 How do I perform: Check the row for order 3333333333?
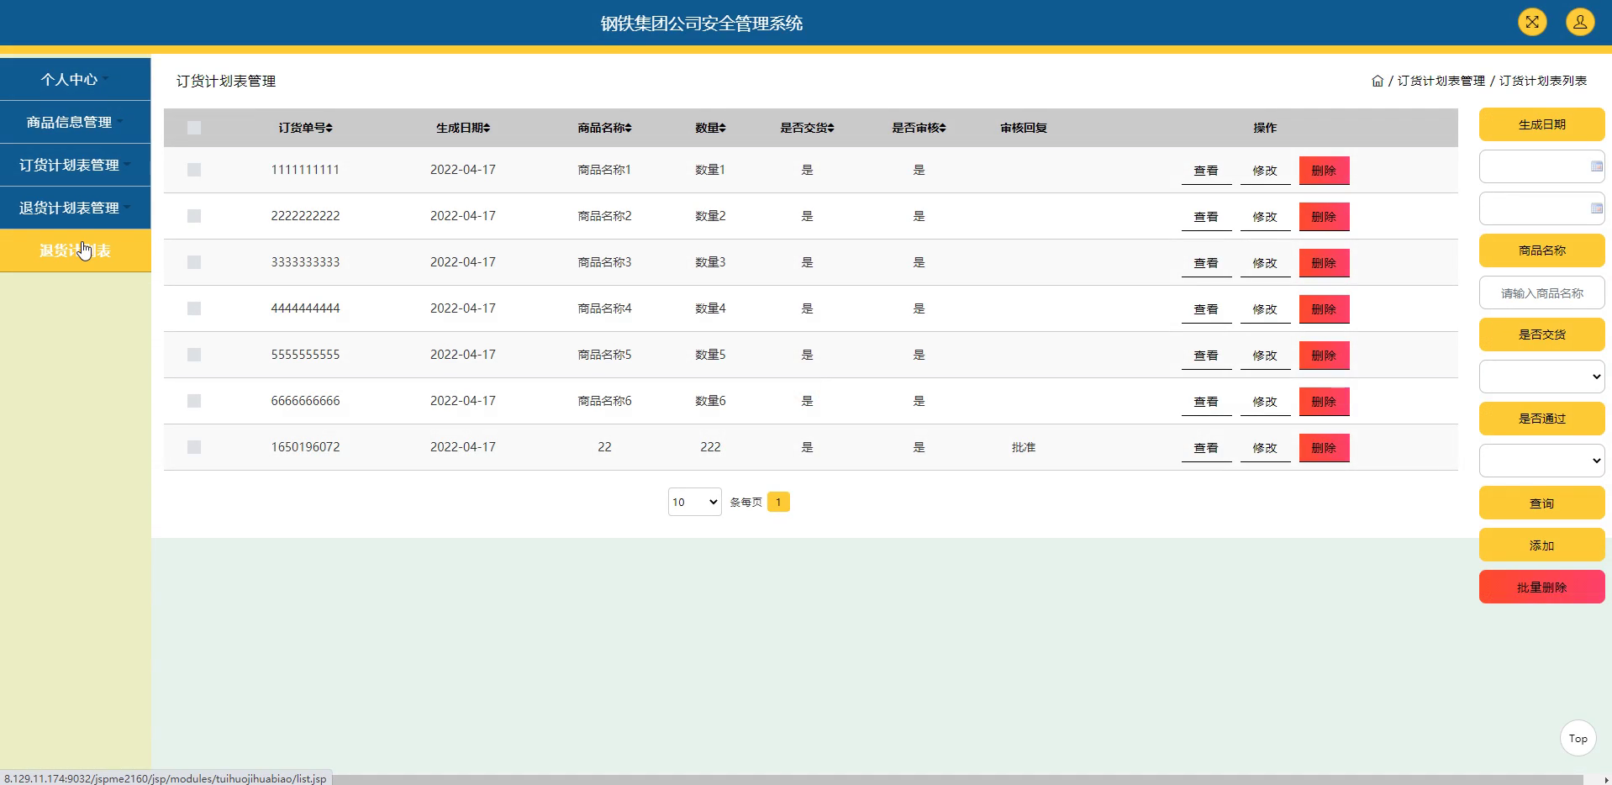(194, 262)
